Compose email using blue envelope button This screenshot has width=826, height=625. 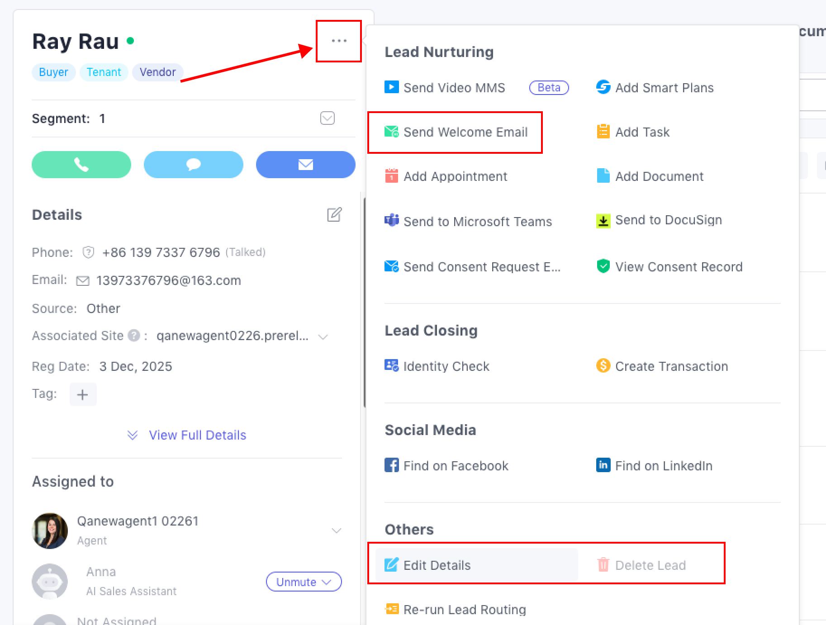point(305,165)
